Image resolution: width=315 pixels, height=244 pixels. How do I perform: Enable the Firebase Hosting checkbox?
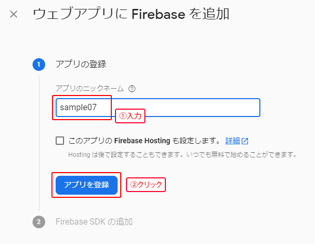coord(60,141)
